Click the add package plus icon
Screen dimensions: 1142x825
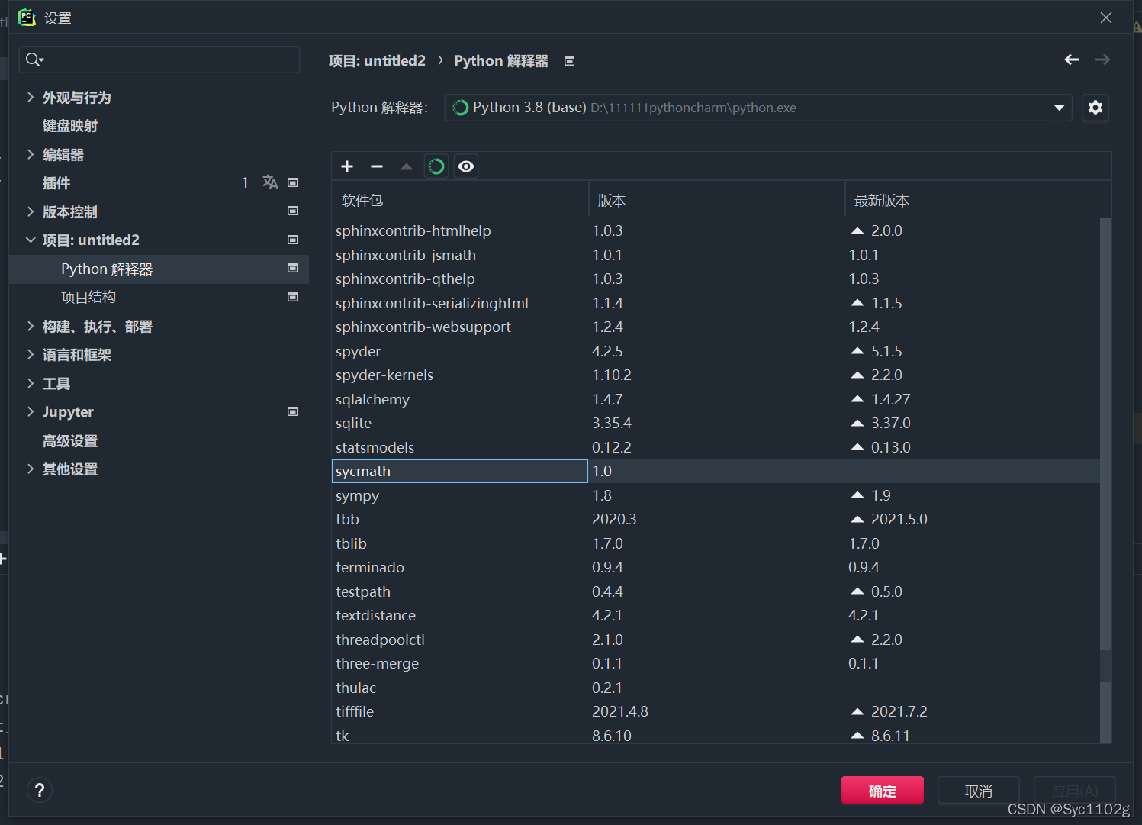coord(347,166)
